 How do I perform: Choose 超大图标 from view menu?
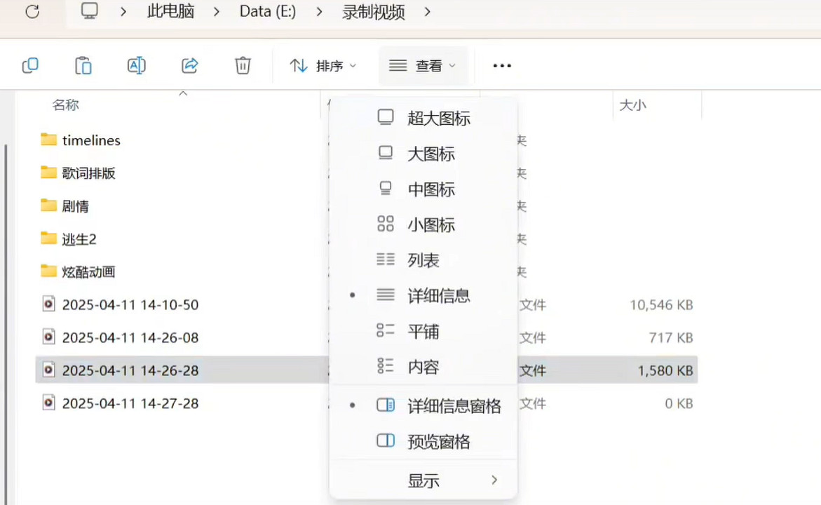point(438,119)
